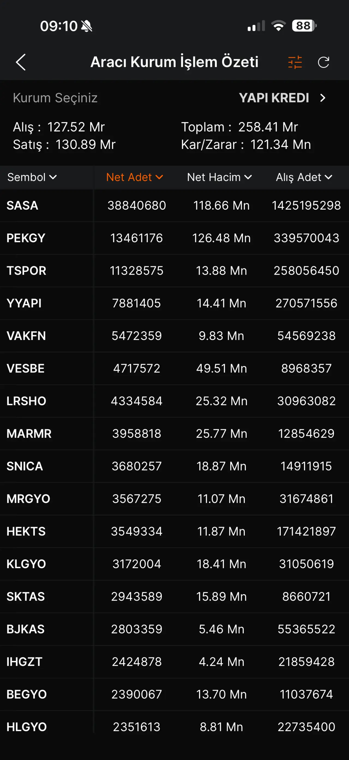Tap the battery indicator showing 88
The width and height of the screenshot is (349, 760).
tap(304, 26)
